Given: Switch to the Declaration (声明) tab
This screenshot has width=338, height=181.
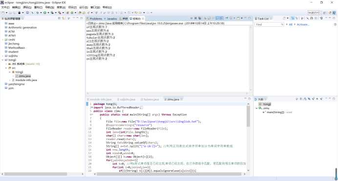Looking at the screenshot, I should [124, 19].
